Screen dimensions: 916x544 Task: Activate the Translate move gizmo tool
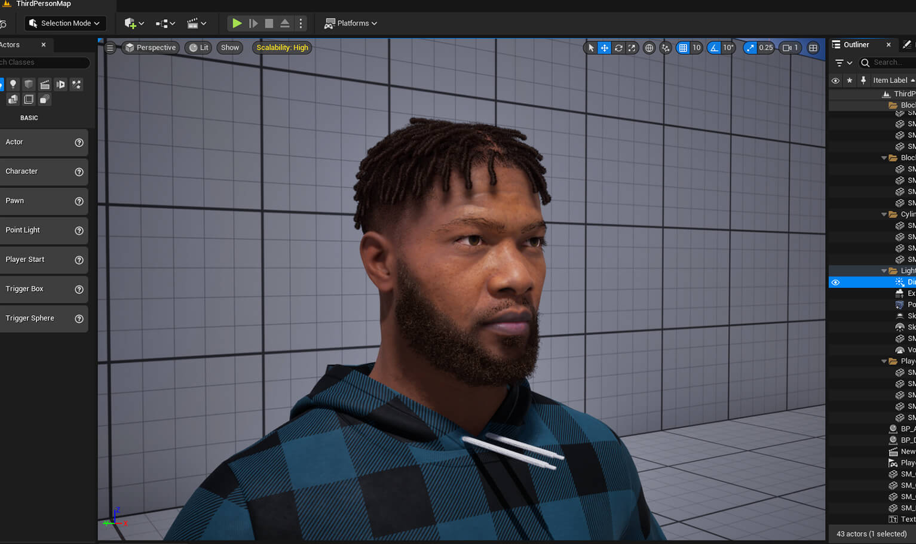coord(605,48)
